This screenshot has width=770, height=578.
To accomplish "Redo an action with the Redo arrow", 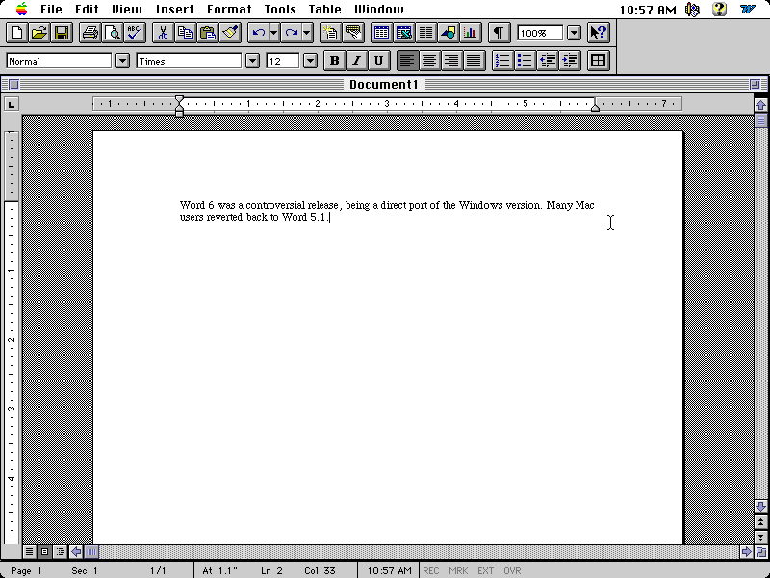I will click(x=292, y=33).
